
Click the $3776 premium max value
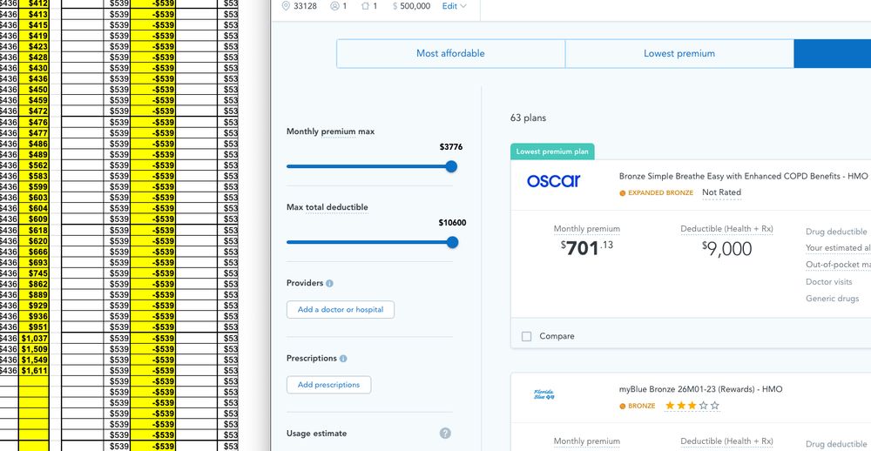450,147
